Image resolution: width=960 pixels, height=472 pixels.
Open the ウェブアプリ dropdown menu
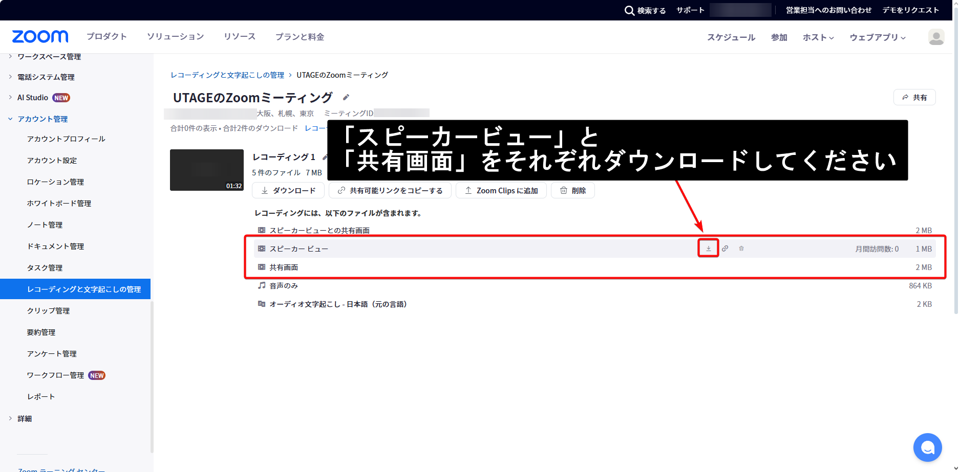point(878,37)
